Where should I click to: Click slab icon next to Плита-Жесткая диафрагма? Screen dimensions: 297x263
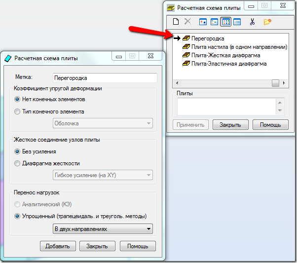tap(186, 55)
